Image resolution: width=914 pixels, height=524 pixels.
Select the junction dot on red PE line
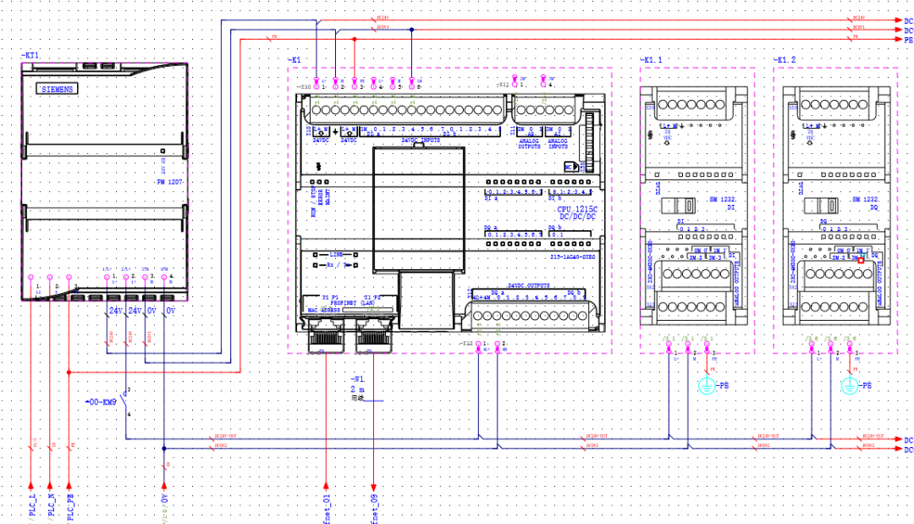coord(355,39)
